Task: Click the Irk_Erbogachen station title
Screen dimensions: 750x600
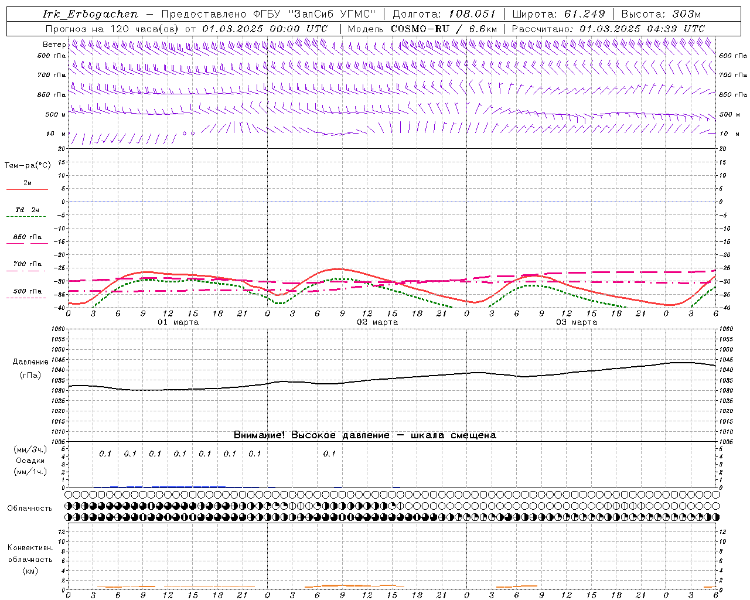Action: (91, 14)
